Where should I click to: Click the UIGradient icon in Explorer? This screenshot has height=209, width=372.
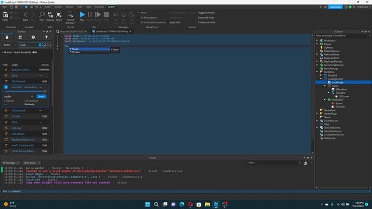333,89
